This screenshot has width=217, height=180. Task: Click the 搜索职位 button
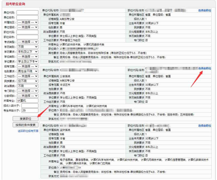25,118
